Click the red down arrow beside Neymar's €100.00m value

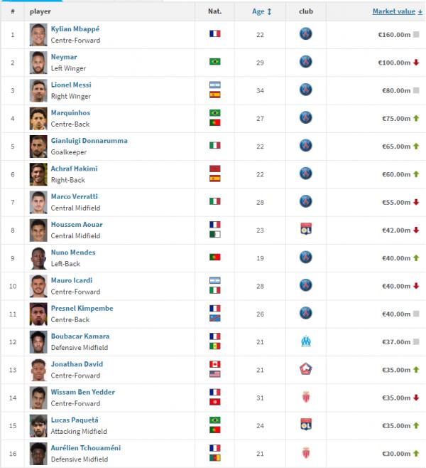tap(416, 63)
